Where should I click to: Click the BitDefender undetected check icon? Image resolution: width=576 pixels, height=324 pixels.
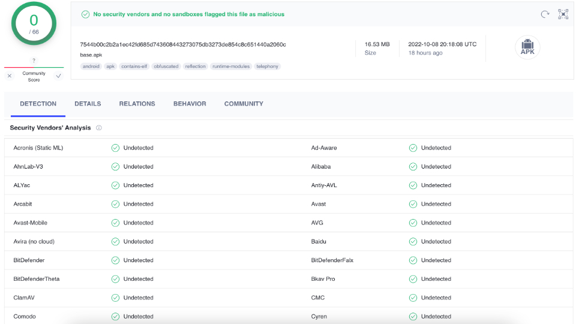pos(115,260)
